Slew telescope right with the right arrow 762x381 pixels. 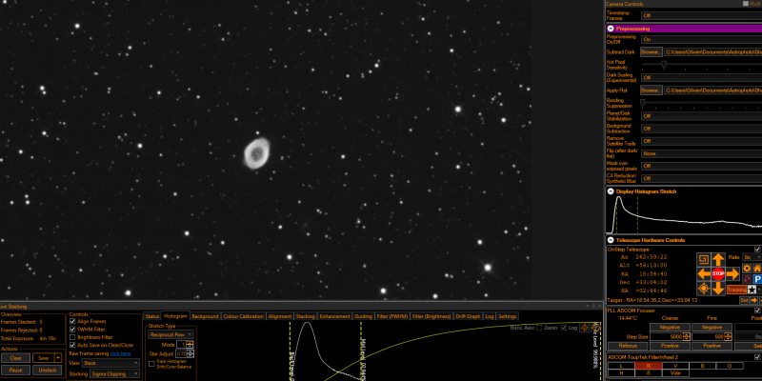732,273
